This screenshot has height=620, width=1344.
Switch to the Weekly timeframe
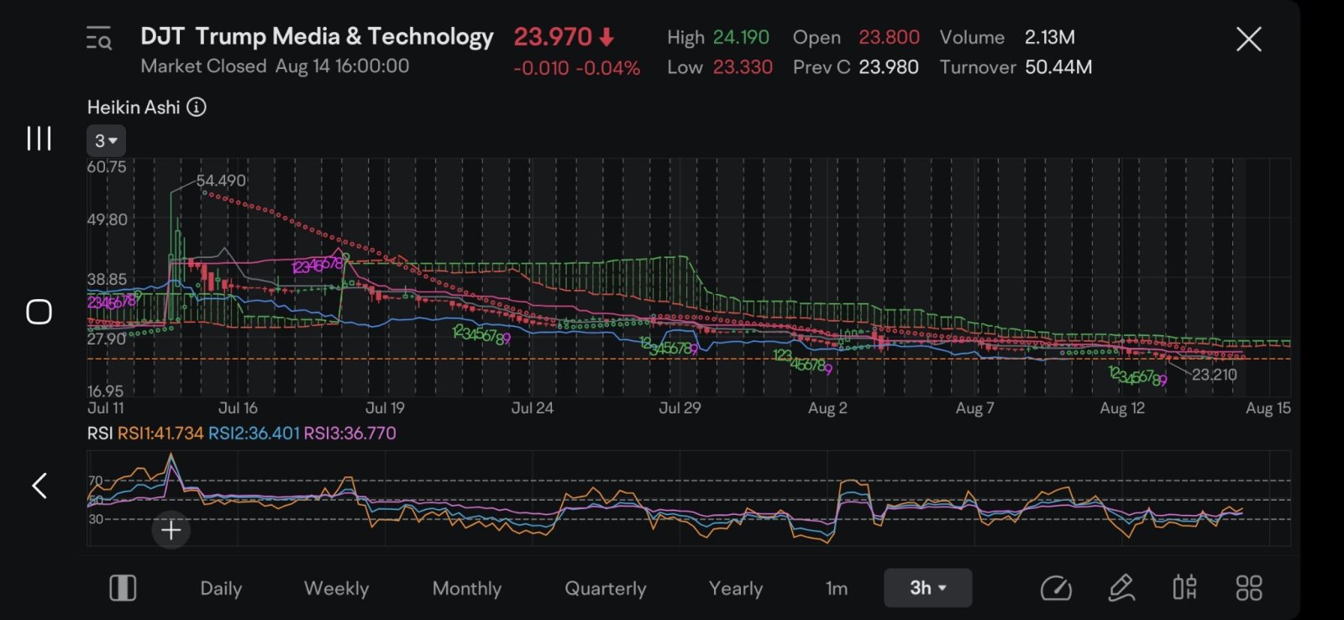pos(336,588)
